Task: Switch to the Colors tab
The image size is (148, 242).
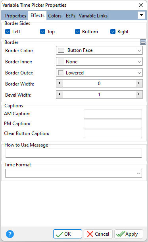Action: click(55, 16)
